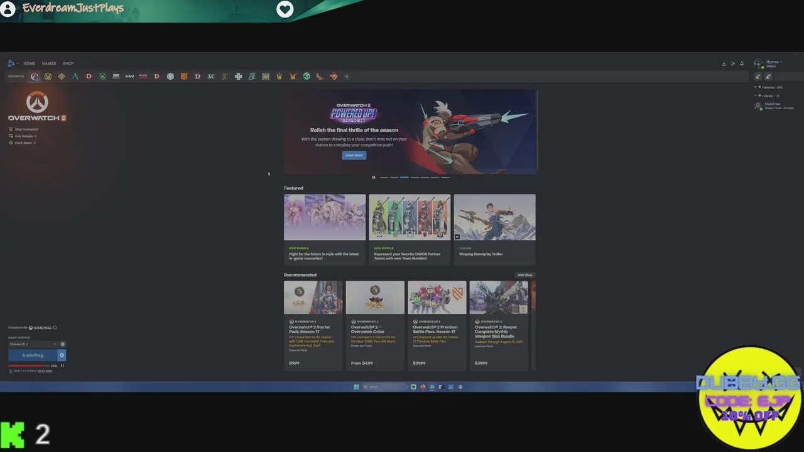804x452 pixels.
Task: Click the red install progress bar
Action: tap(29, 365)
